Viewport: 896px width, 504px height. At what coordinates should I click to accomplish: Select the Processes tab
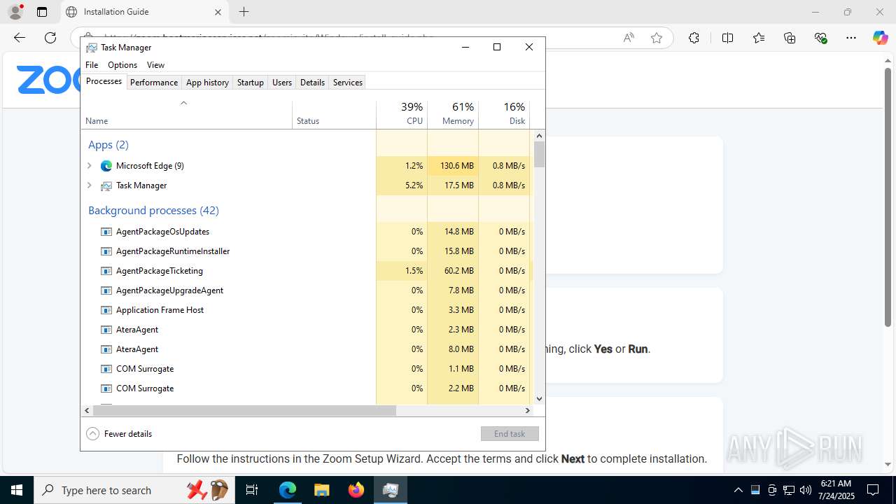click(104, 81)
